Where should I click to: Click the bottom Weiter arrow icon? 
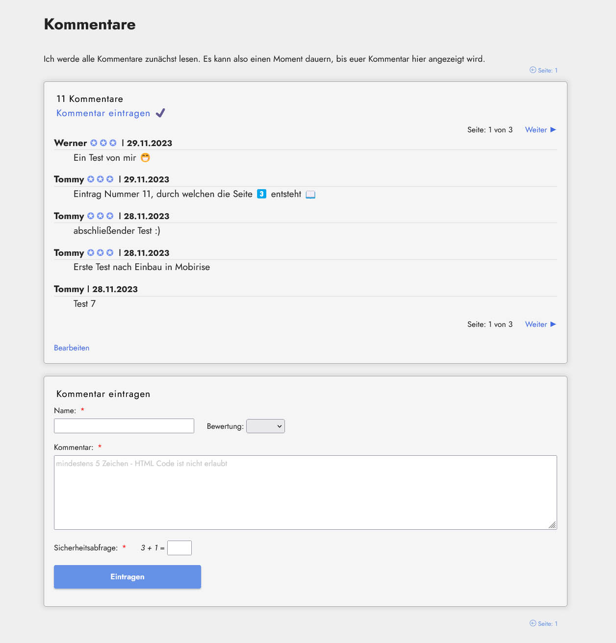coord(553,324)
